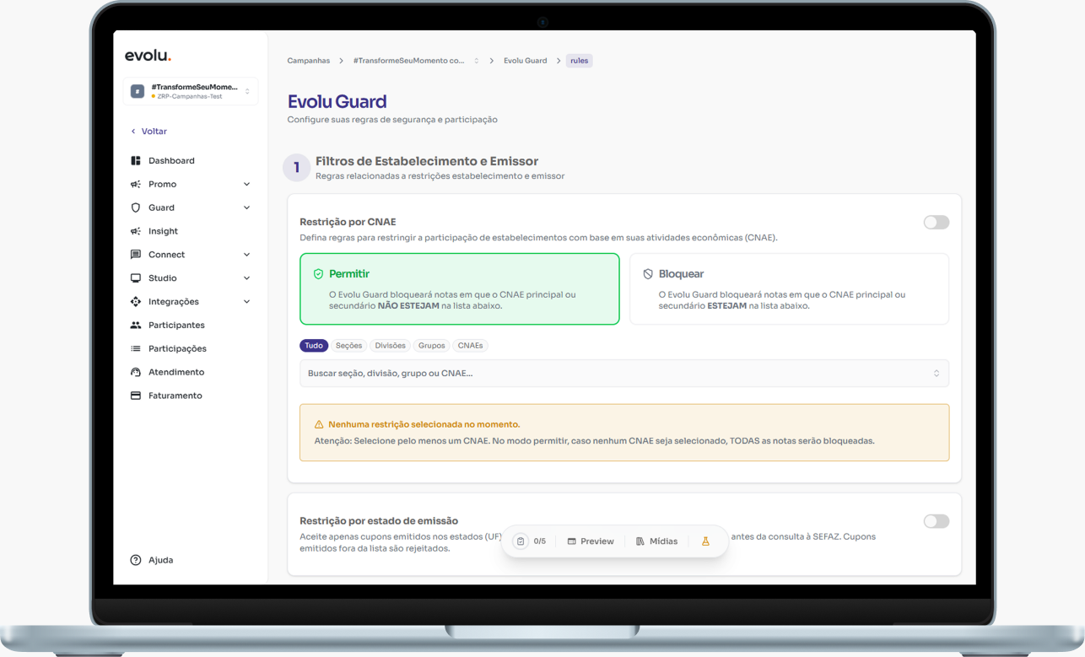
Task: Open the Dashboard grid icon
Action: [136, 160]
